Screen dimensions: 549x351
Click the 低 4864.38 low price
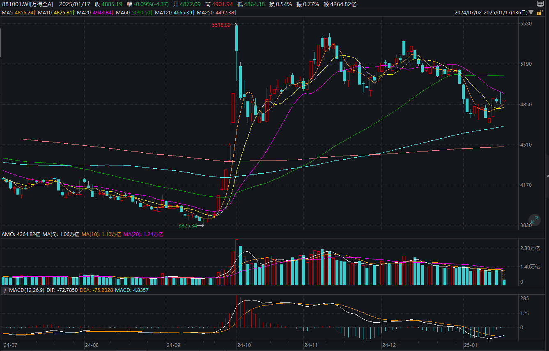pyautogui.click(x=251, y=4)
